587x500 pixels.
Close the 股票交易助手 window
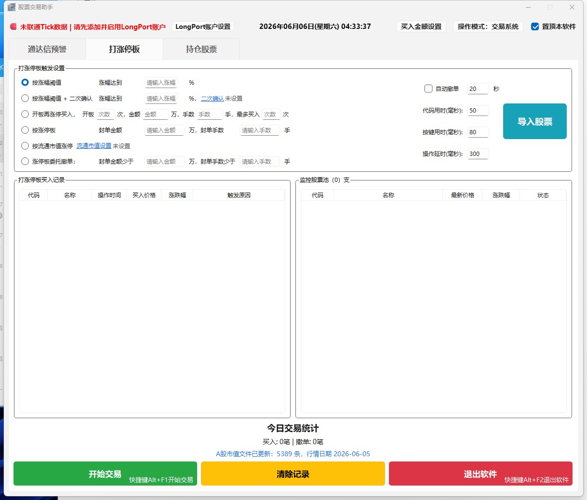(572, 7)
